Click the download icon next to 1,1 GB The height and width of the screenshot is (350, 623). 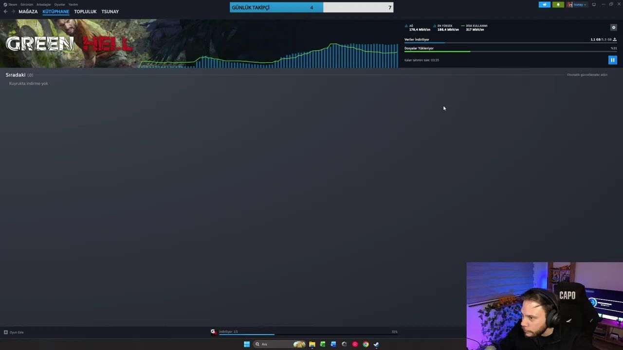614,39
